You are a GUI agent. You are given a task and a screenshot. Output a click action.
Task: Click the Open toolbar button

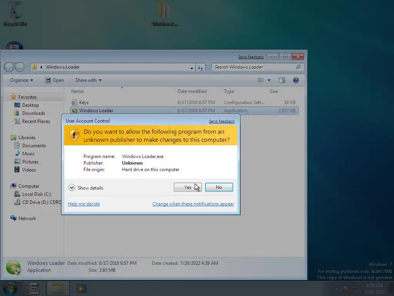pyautogui.click(x=55, y=80)
